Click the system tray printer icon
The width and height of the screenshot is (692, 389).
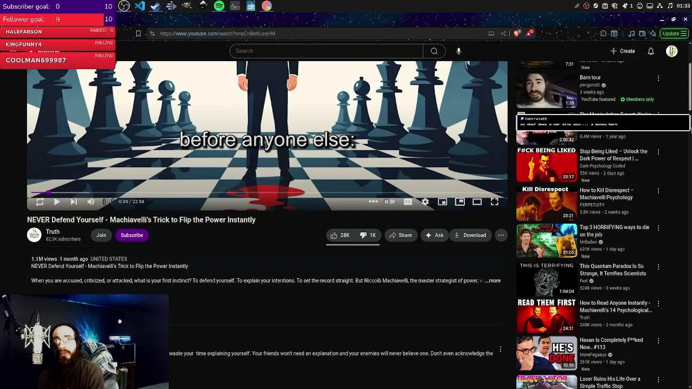(x=640, y=6)
